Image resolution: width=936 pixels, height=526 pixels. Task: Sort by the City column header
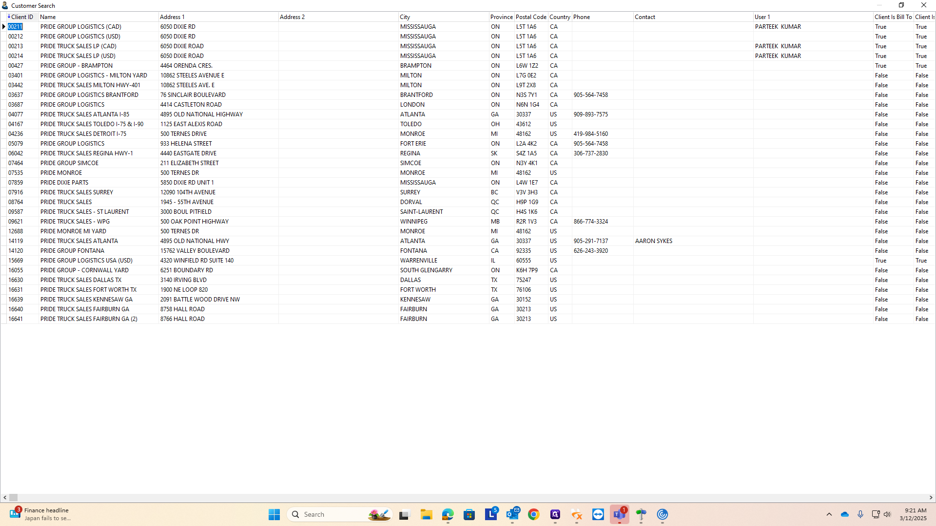click(405, 17)
